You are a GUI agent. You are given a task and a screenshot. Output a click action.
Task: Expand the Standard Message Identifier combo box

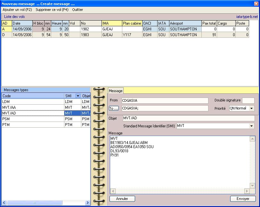(252, 126)
